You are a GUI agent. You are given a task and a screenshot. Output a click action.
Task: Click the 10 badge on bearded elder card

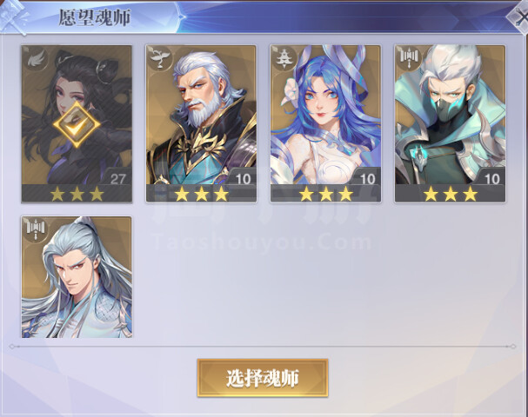(243, 179)
